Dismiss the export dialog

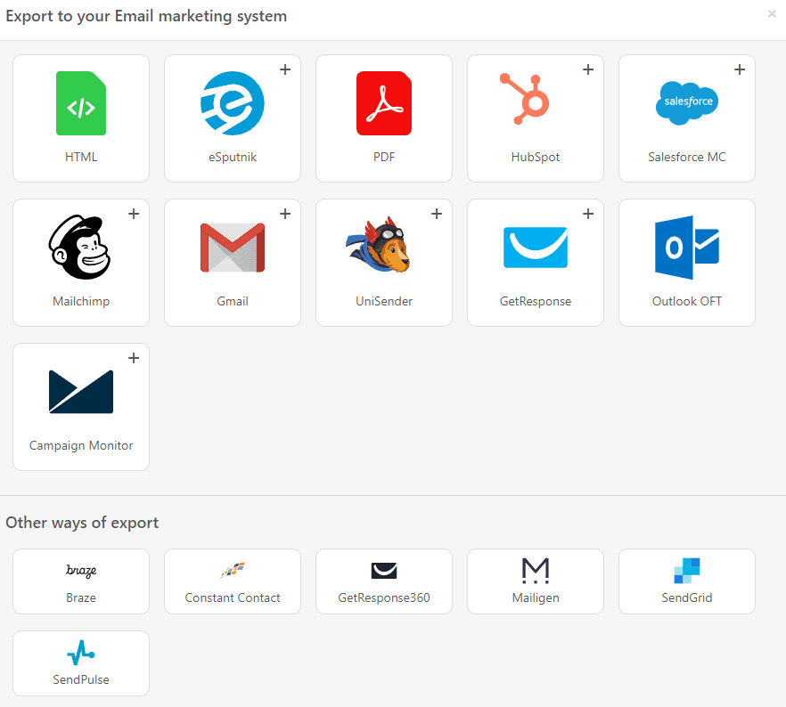[770, 14]
